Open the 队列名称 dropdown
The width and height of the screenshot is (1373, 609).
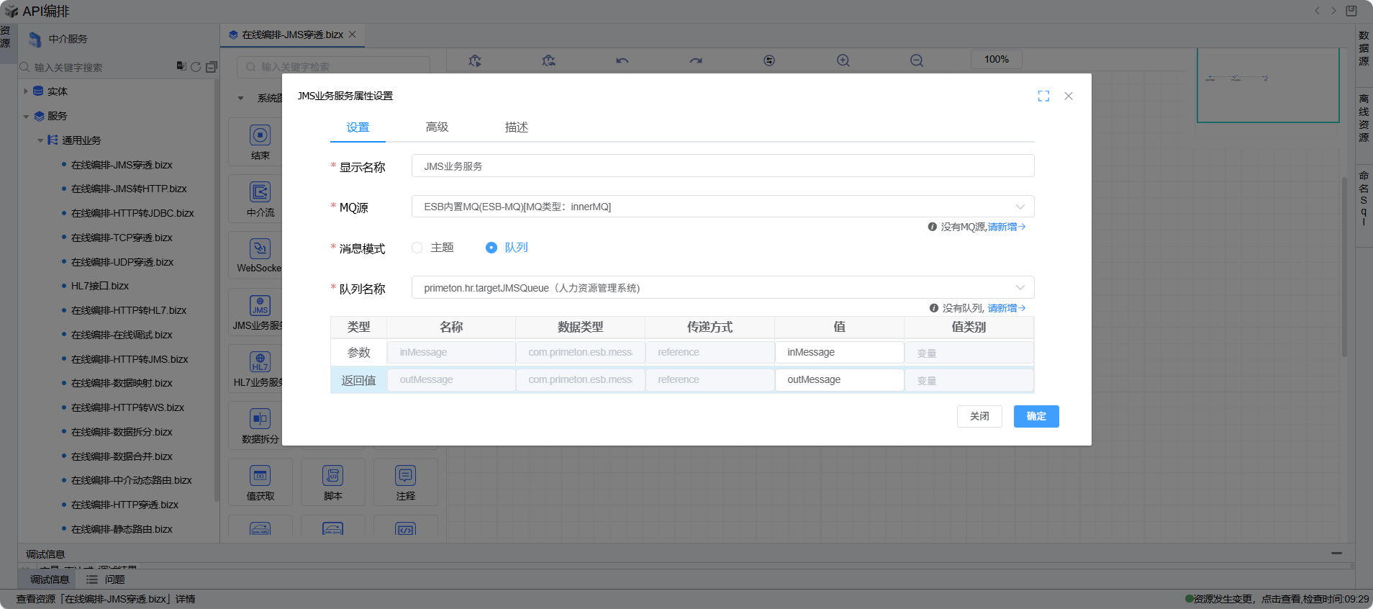coord(722,288)
